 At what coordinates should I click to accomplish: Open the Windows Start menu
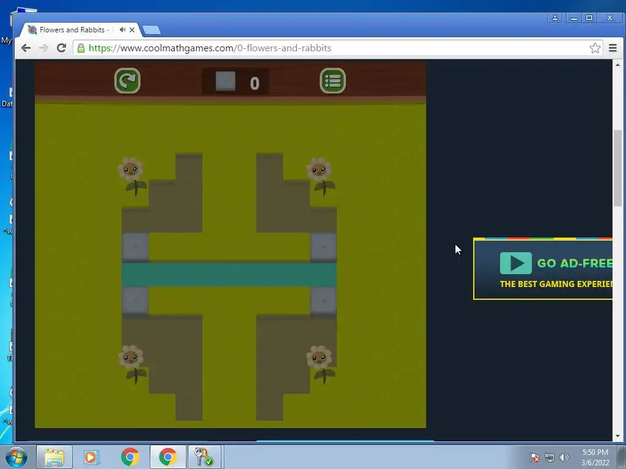[x=17, y=457]
